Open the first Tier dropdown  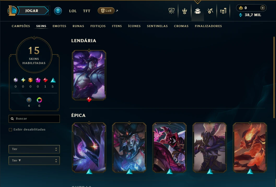click(34, 149)
